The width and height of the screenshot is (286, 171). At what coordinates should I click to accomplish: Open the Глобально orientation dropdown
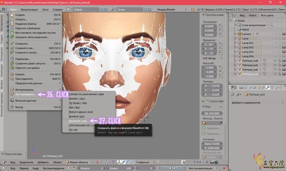point(145,162)
